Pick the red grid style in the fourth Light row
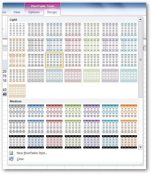Image resolution: width=151 pixels, height=174 pixels. [73, 76]
